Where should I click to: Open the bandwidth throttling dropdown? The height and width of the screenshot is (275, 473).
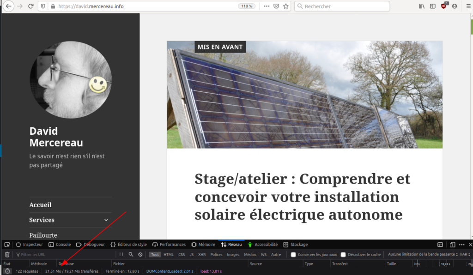(x=423, y=255)
